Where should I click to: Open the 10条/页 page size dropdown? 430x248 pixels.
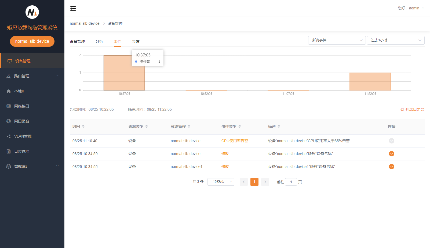tap(221, 182)
